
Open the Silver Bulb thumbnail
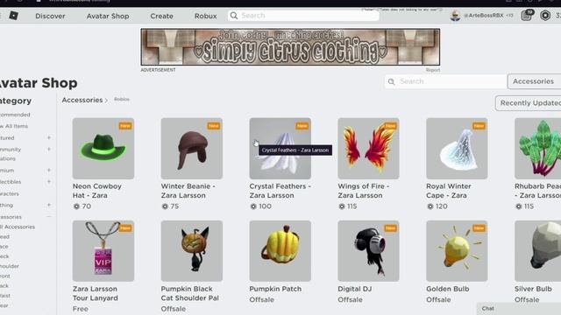click(537, 251)
